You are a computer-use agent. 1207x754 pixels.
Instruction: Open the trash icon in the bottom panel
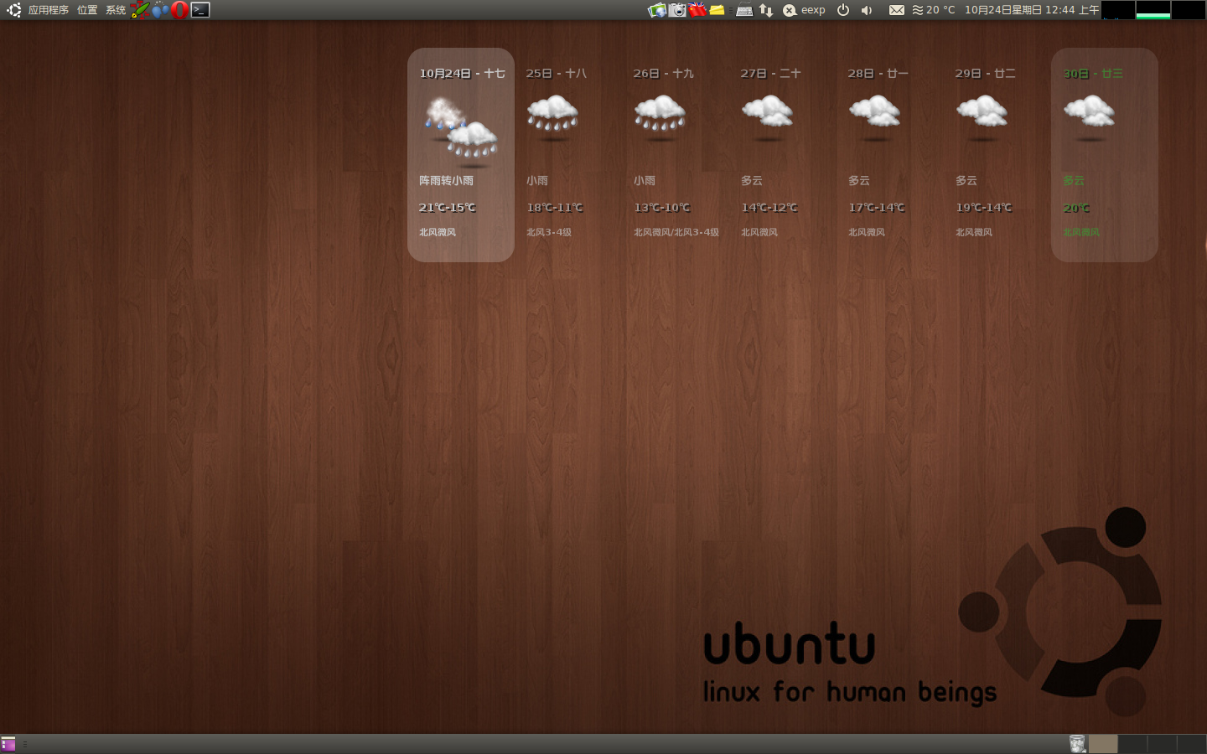(1077, 744)
